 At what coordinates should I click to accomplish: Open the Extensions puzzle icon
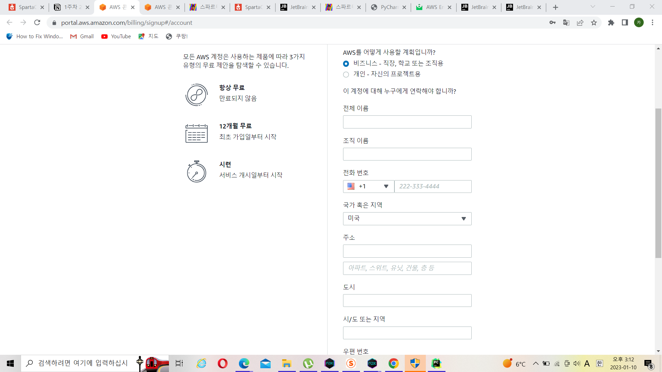click(x=611, y=22)
